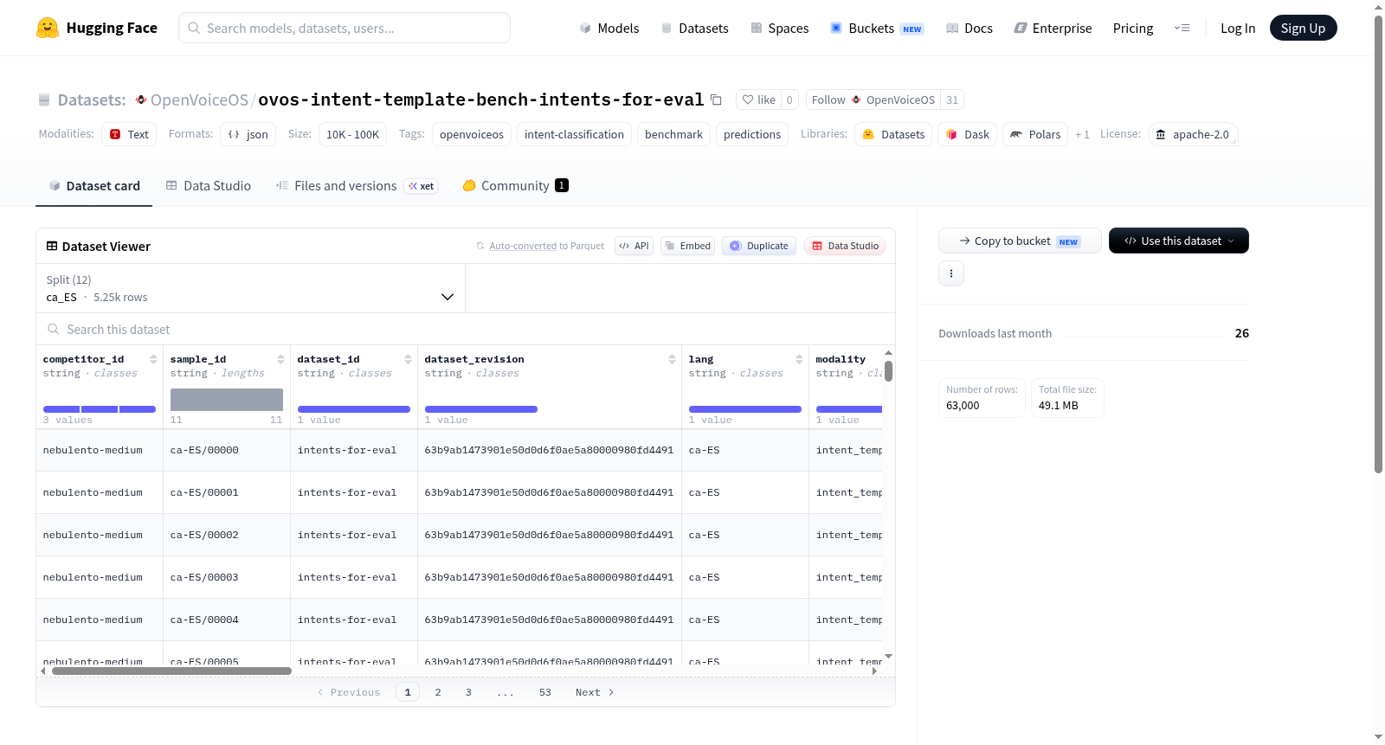Click the OpenVoiceOS organization avatar icon

coord(141,100)
